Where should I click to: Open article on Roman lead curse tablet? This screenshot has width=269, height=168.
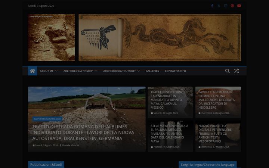coord(216,100)
